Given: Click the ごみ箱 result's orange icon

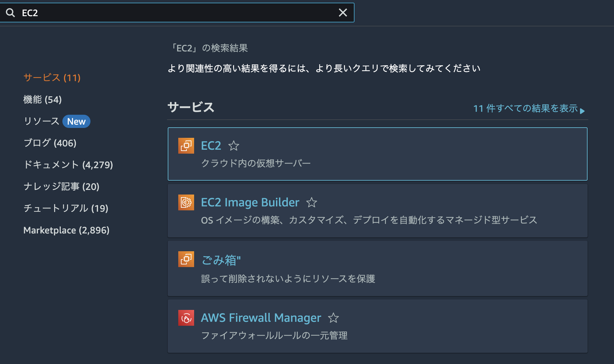Looking at the screenshot, I should coord(186,259).
